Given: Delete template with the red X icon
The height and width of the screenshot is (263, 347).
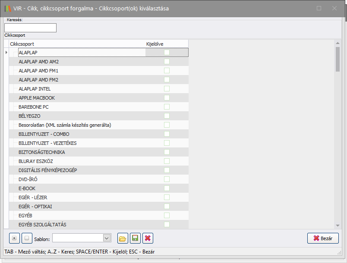Looking at the screenshot, I should 148,238.
